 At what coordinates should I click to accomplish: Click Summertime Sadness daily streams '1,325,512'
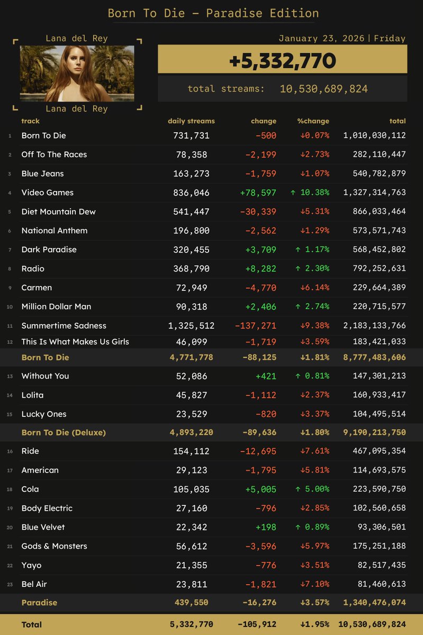pyautogui.click(x=191, y=326)
